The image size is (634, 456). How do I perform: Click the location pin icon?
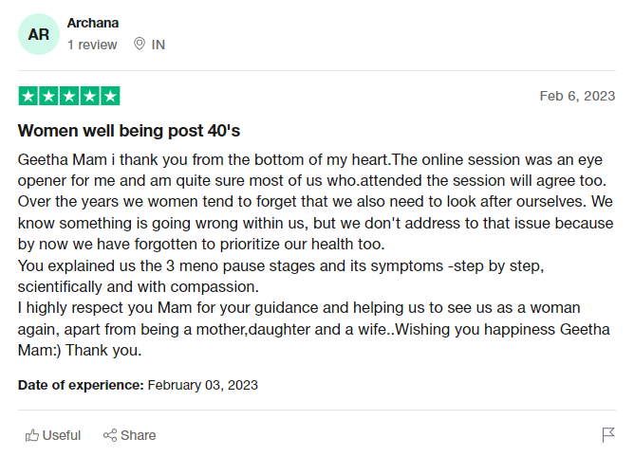pyautogui.click(x=140, y=45)
